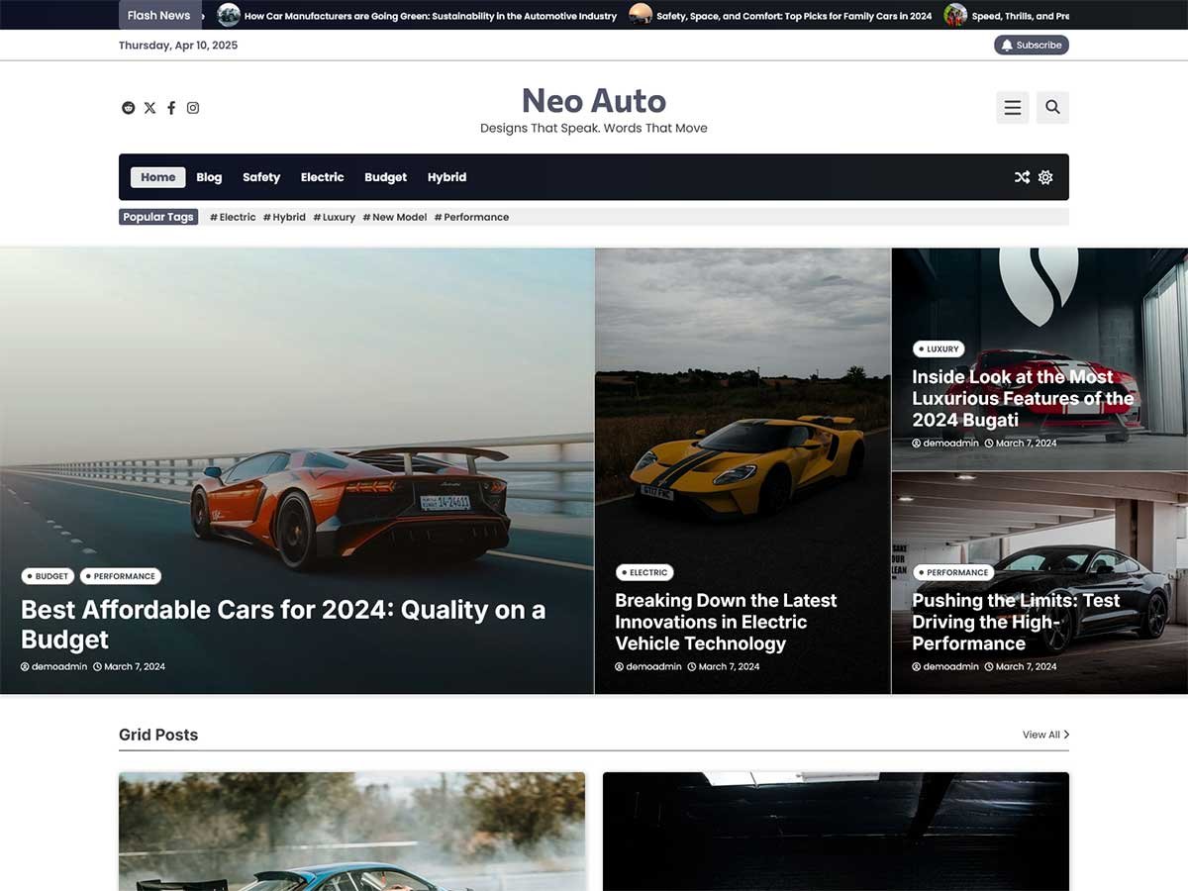Select the Safety menu item
Image resolution: width=1188 pixels, height=891 pixels.
261,177
